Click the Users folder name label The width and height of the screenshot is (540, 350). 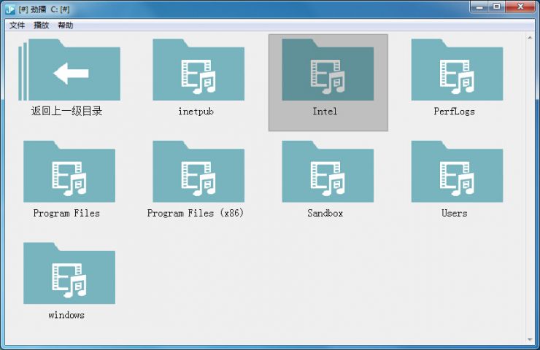[454, 213]
